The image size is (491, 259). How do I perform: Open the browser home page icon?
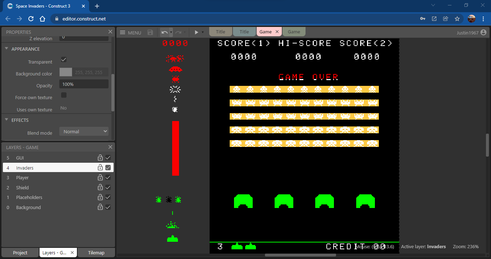(x=42, y=19)
